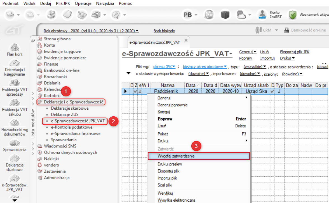This screenshot has height=203, width=329.
Task: Expand the e-Sprawozdawczość JPK_VAT title dropdown
Action: [231, 54]
